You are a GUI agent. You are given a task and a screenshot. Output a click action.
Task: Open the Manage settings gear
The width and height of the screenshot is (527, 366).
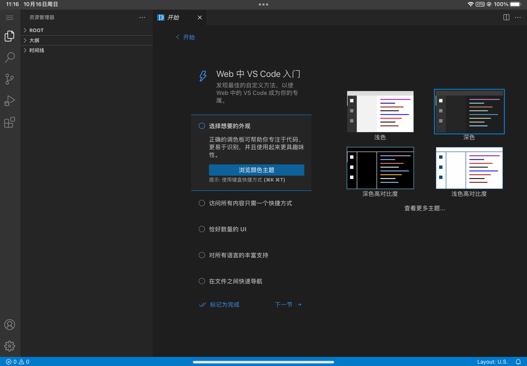[x=9, y=346]
